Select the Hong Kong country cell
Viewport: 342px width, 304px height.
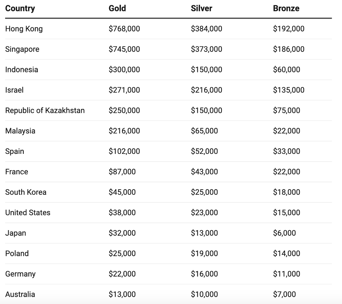click(24, 29)
